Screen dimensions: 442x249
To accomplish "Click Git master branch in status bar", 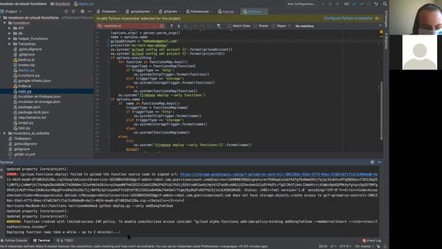I will [364, 246].
